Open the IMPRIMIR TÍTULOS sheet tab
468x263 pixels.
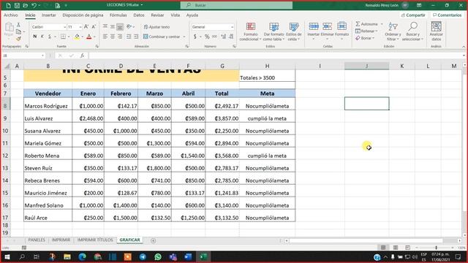[95, 240]
